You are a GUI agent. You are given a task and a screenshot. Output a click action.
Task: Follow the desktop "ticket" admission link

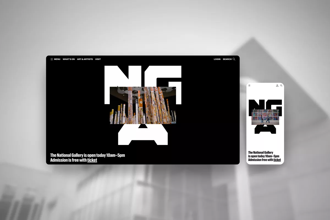click(92, 160)
